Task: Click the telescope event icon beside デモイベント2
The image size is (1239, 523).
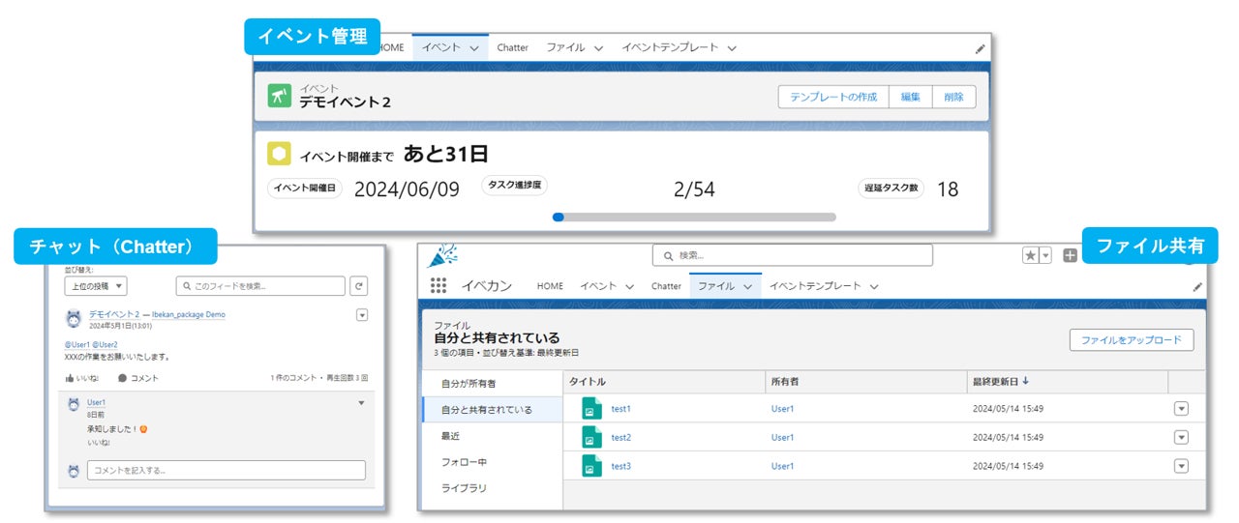Action: pos(280,96)
